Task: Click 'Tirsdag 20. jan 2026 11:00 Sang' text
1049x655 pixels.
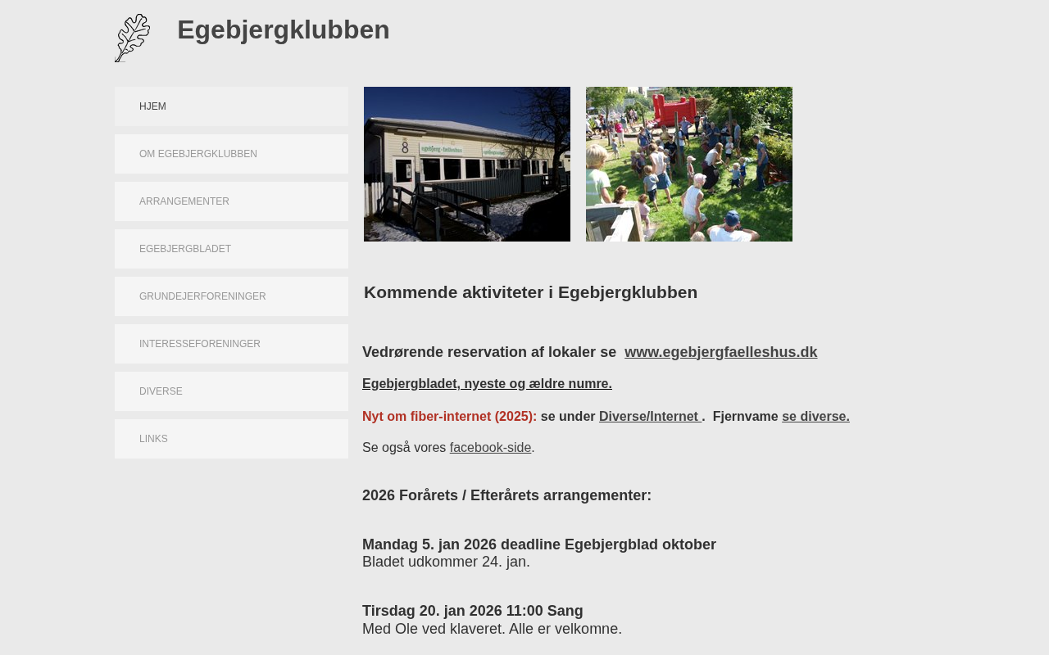Action: point(473,611)
